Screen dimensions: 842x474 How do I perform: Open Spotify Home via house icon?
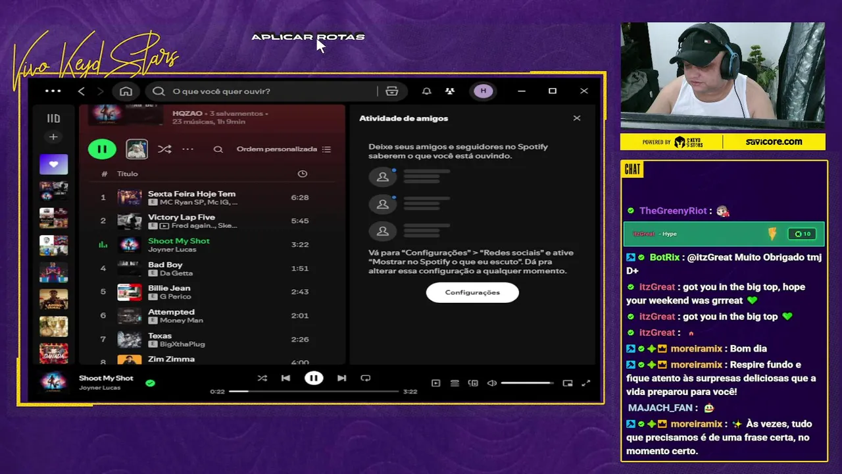pyautogui.click(x=126, y=92)
